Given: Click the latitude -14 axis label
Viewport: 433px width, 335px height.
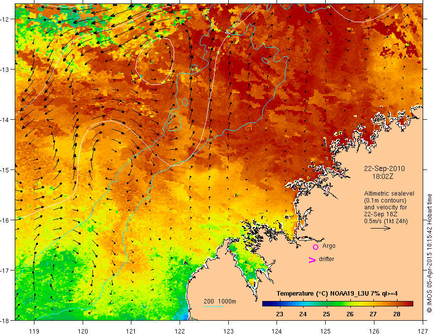Looking at the screenshot, I should click(x=5, y=120).
